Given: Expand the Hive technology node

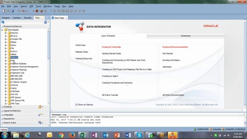Looking at the screenshot, I should (x=5, y=61).
